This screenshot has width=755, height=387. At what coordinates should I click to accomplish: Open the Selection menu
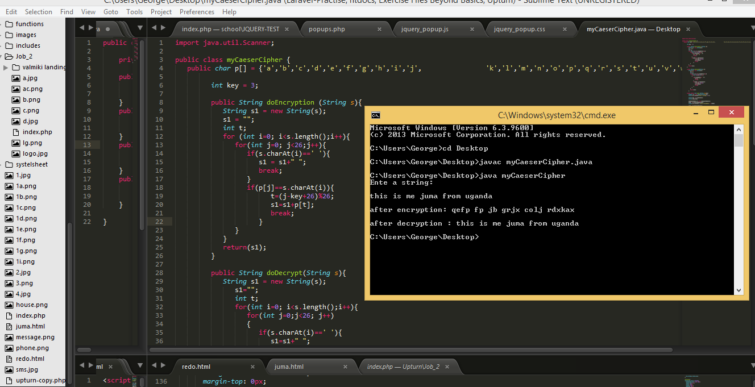(x=39, y=11)
